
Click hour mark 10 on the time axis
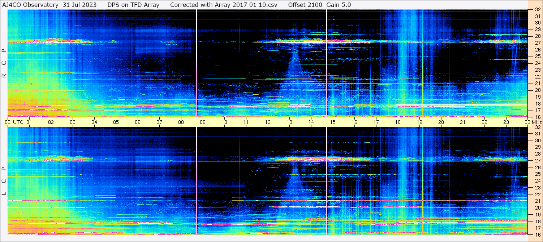click(224, 122)
